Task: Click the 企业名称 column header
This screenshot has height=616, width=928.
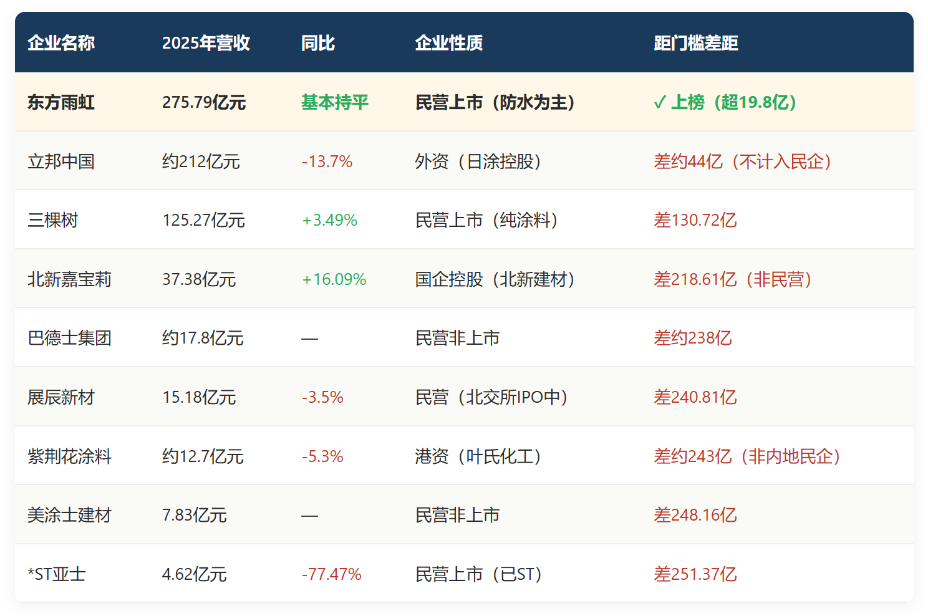Action: pos(61,43)
